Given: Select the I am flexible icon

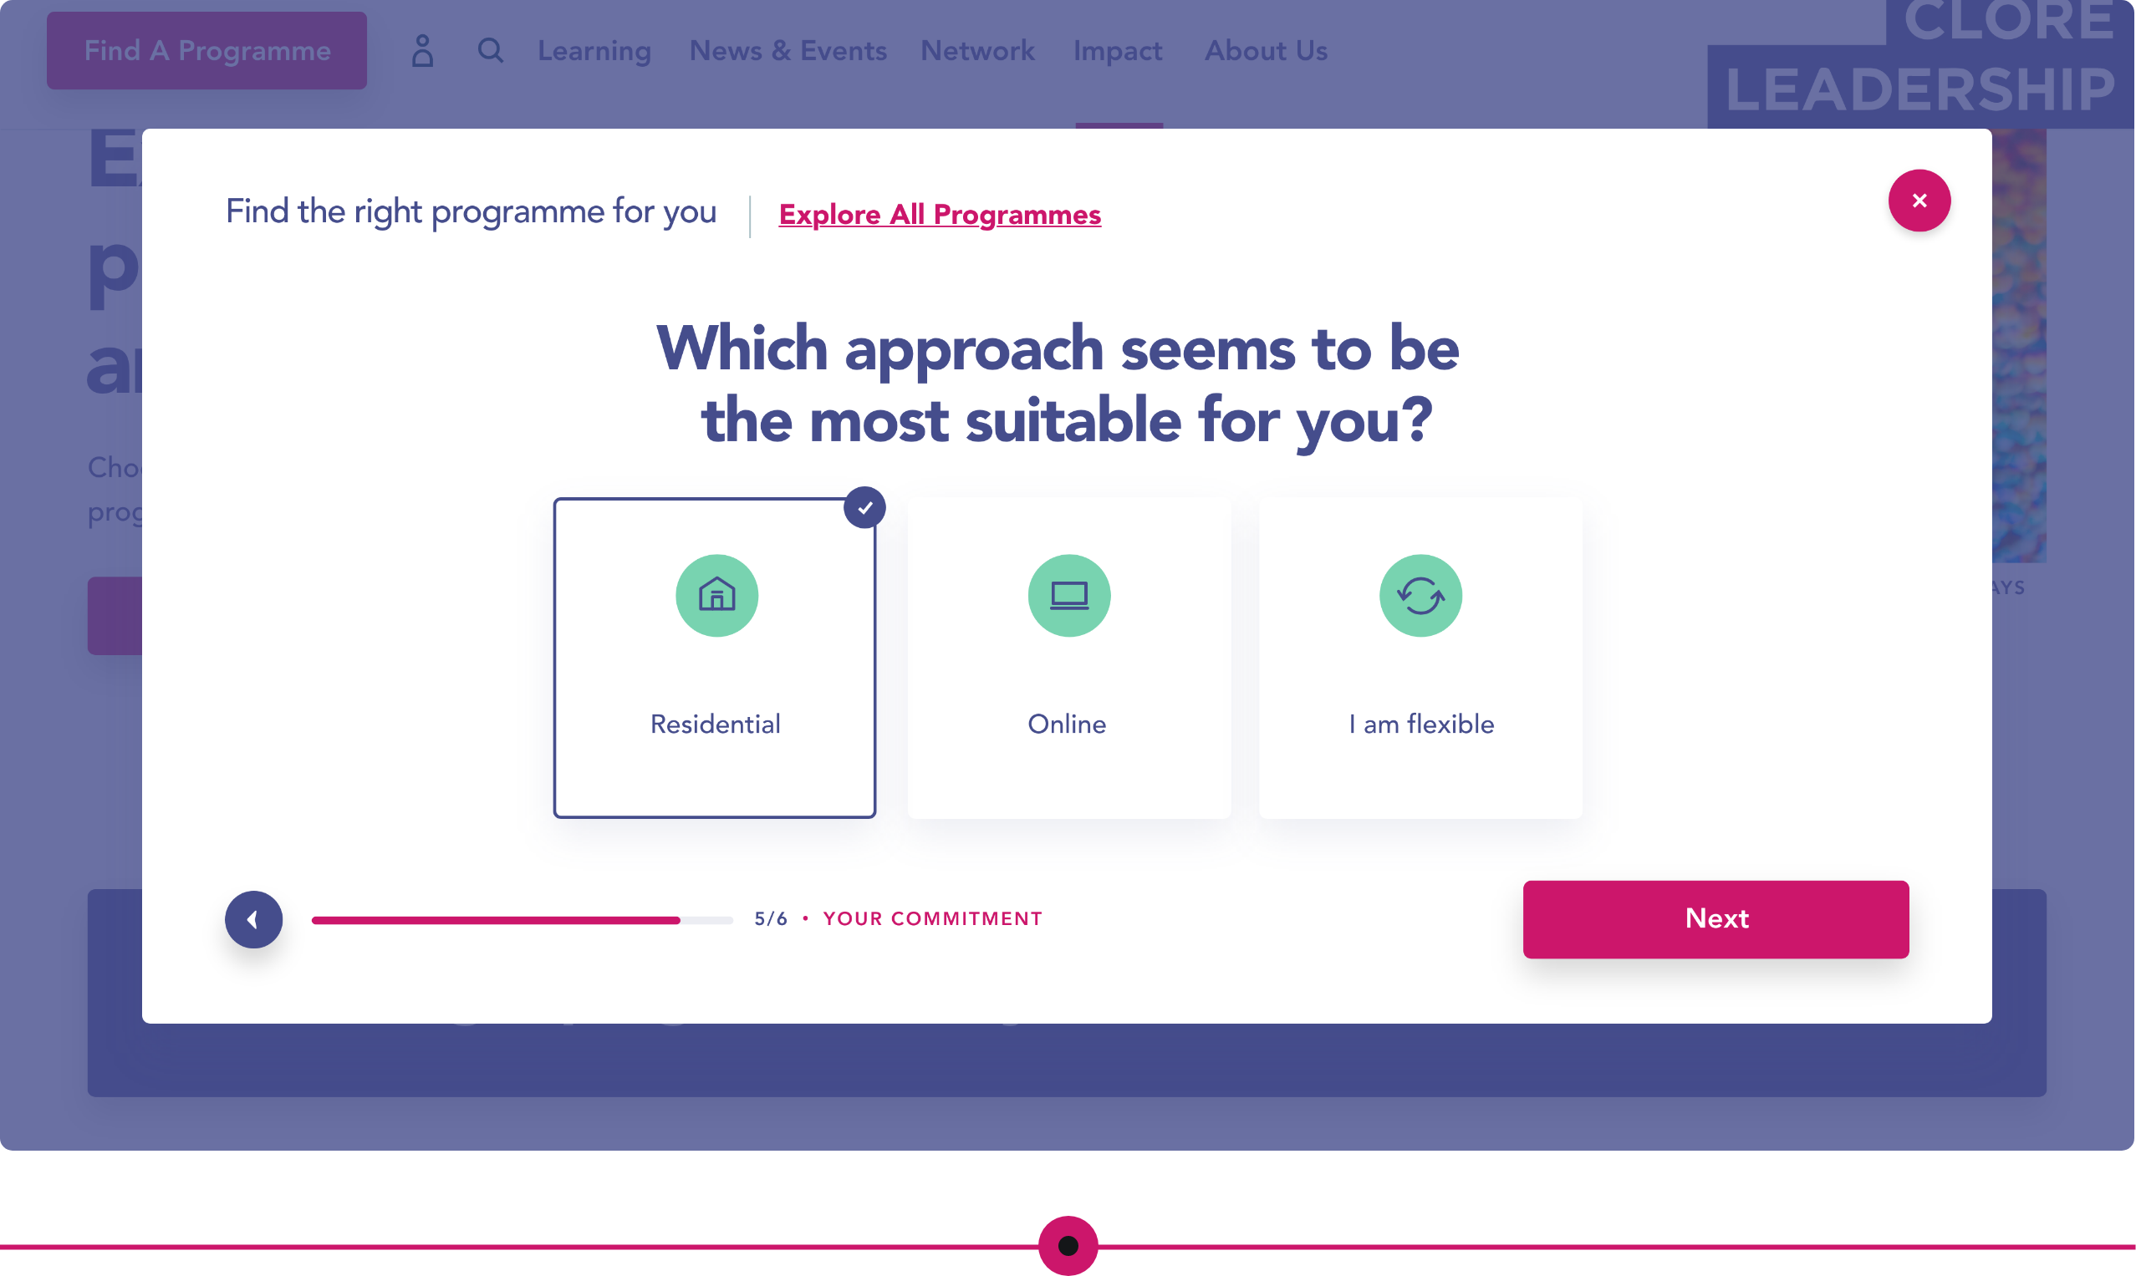Looking at the screenshot, I should pyautogui.click(x=1420, y=596).
